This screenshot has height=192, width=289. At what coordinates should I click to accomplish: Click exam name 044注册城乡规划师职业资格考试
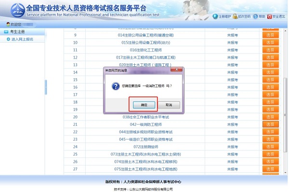pyautogui.click(x=145, y=132)
